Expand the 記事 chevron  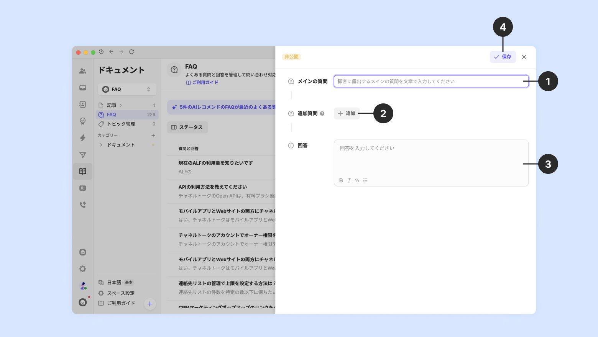121,105
